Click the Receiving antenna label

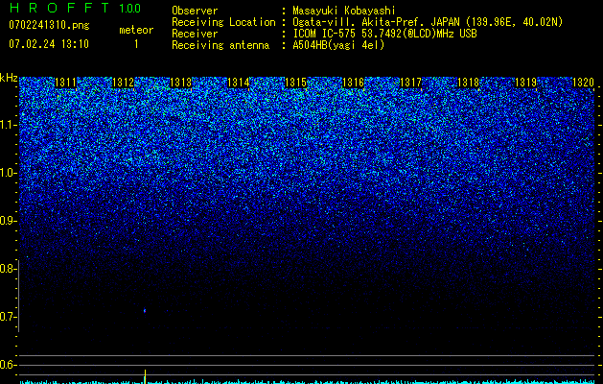click(220, 45)
